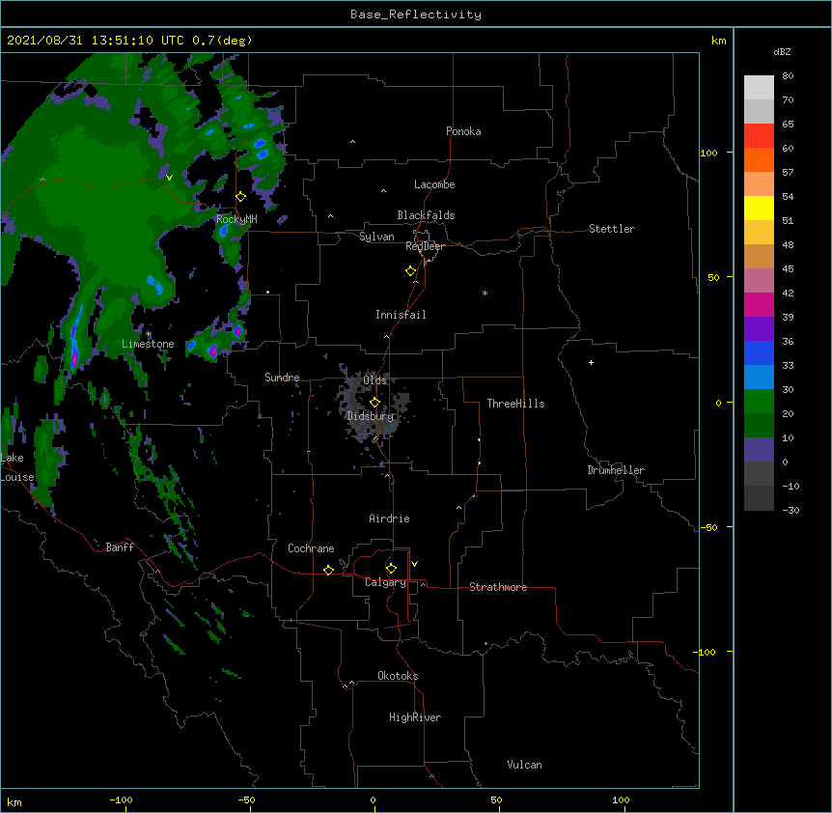Viewport: 832px width, 813px height.
Task: Click the Vulcan town label
Action: coord(524,765)
